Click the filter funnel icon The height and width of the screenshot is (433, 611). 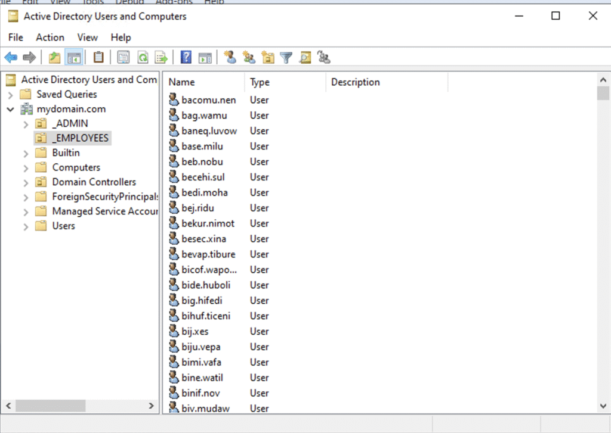pyautogui.click(x=286, y=57)
